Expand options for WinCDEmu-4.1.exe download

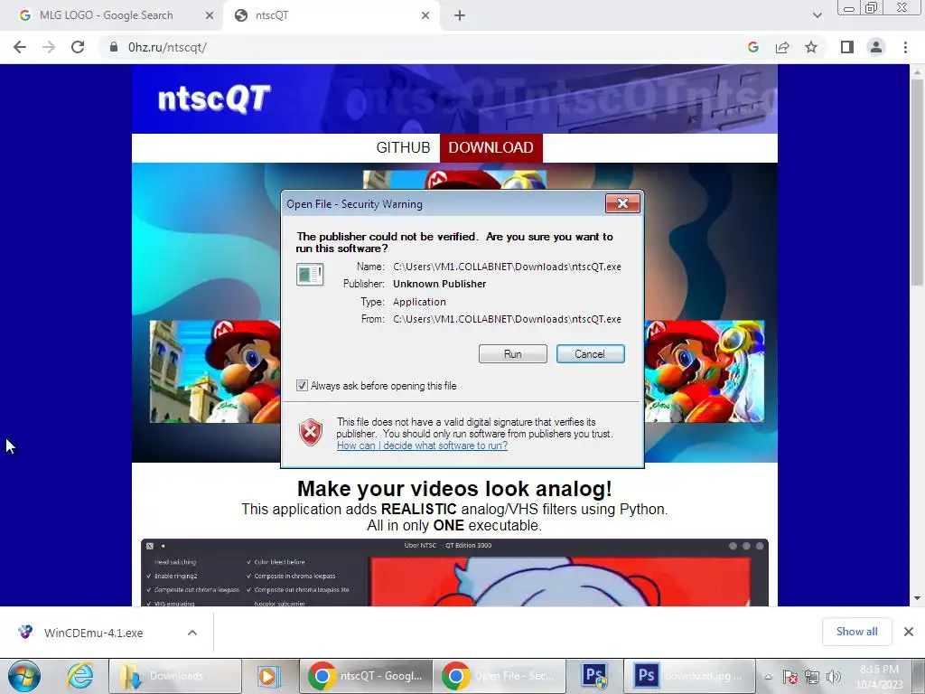click(x=192, y=633)
